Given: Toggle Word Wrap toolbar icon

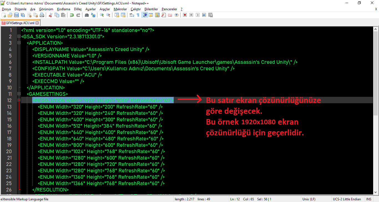Looking at the screenshot, I should (132, 15).
